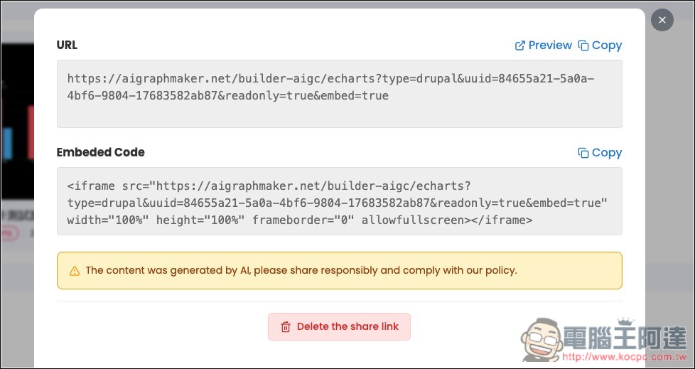695x369 pixels.
Task: Click the 電腦王阿達 watermark text
Action: [625, 337]
